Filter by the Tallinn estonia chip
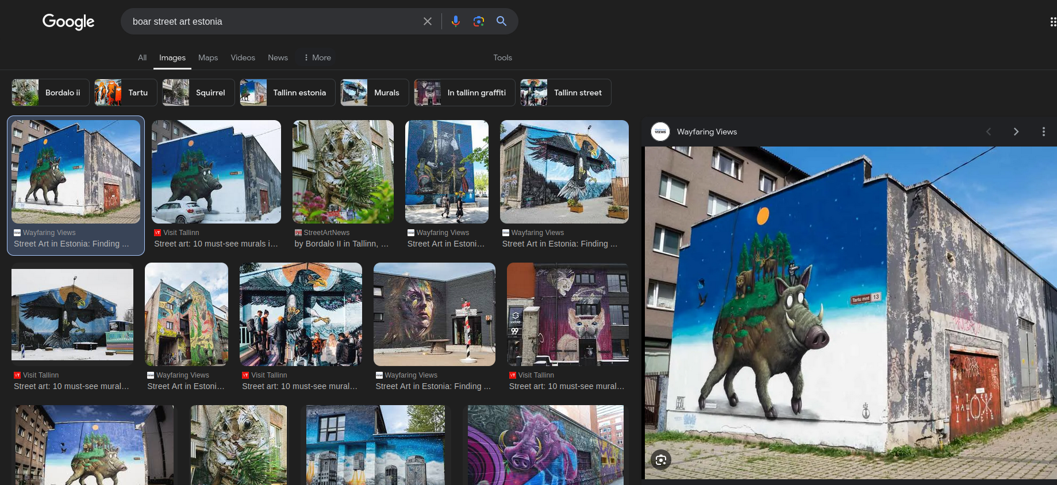Image resolution: width=1057 pixels, height=485 pixels. 287,93
